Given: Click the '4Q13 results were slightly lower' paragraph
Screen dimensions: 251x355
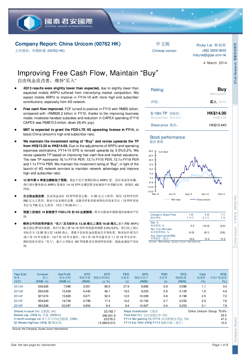Looking at the screenshot, I should (x=81, y=95).
